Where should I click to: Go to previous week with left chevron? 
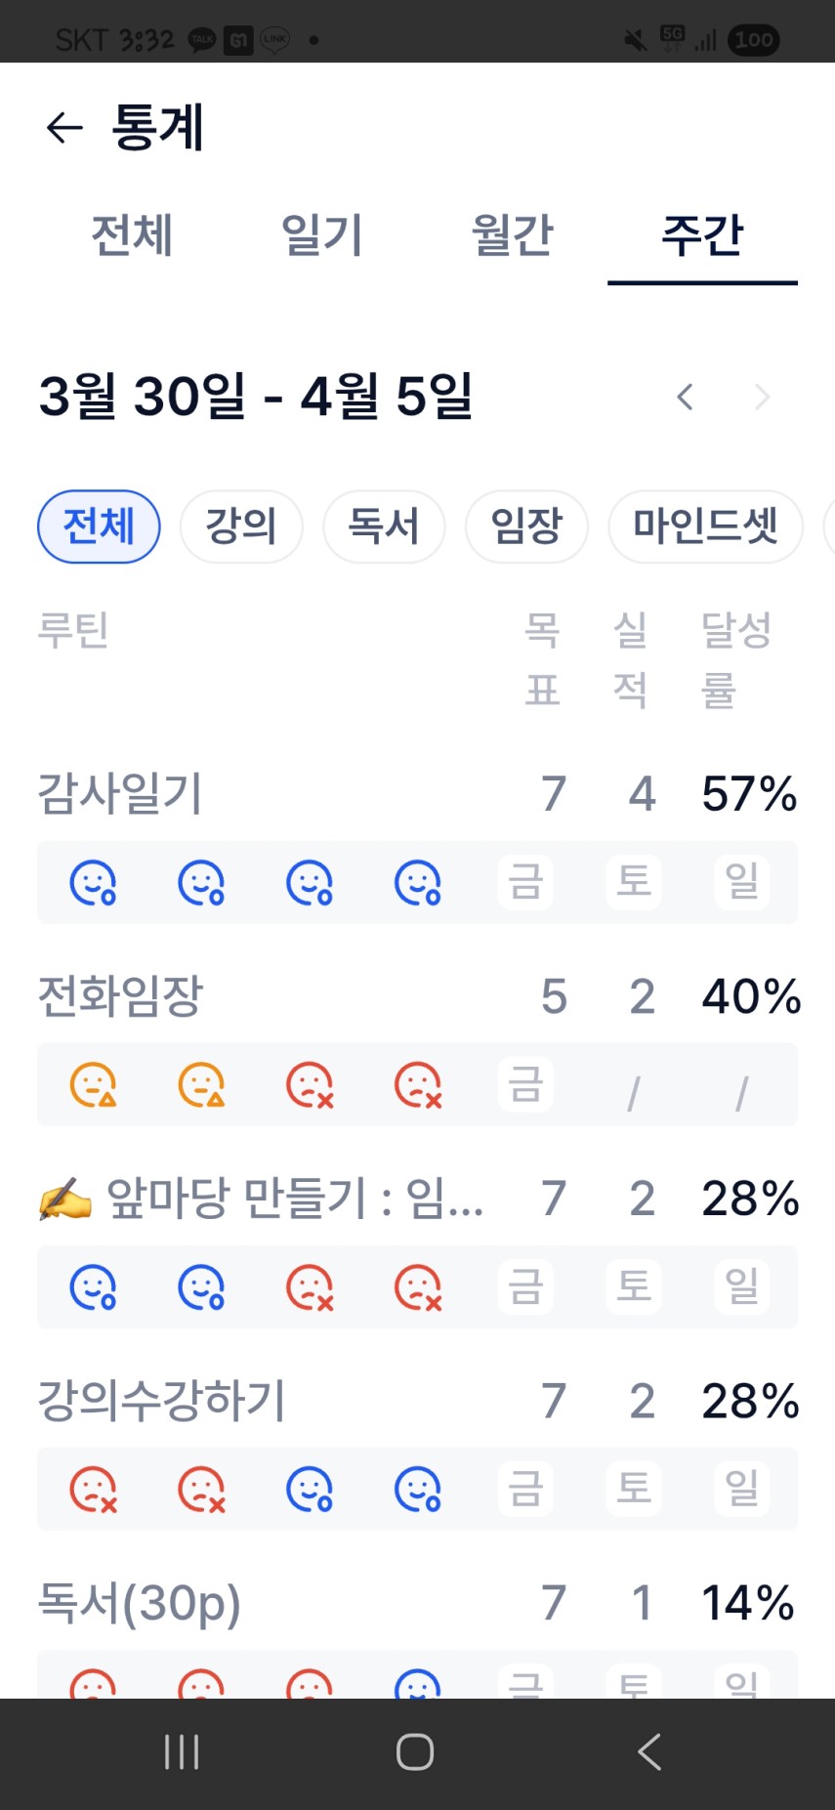tap(686, 398)
